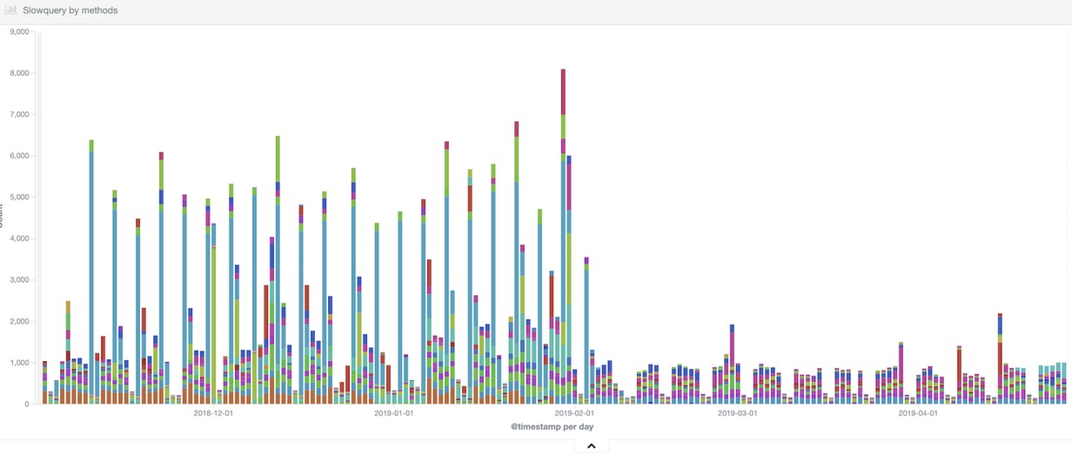Expand the panel with the bottom chevron arrow
Image resolution: width=1072 pixels, height=455 pixels.
tap(591, 446)
